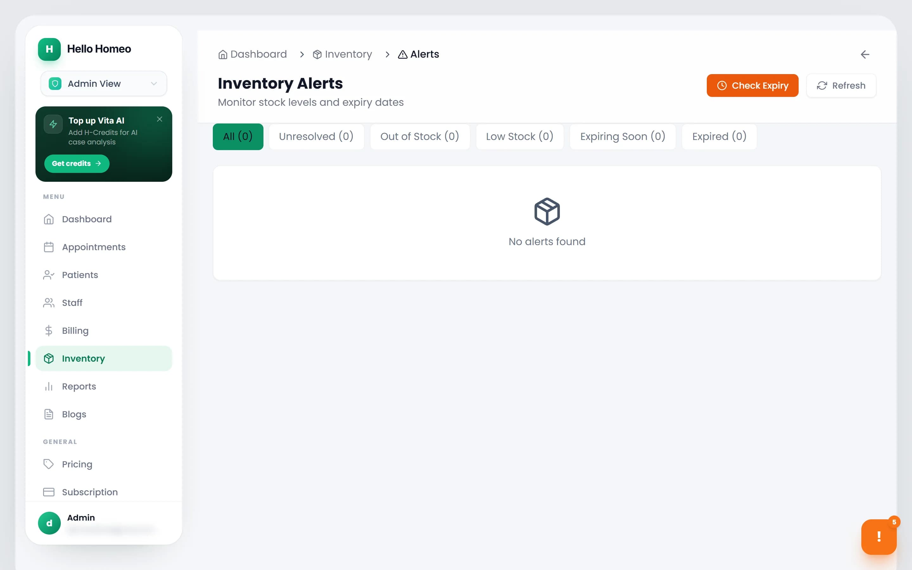Click Get credits button

[77, 164]
